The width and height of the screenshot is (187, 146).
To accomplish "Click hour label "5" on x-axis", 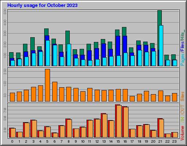I will tap(47, 142).
